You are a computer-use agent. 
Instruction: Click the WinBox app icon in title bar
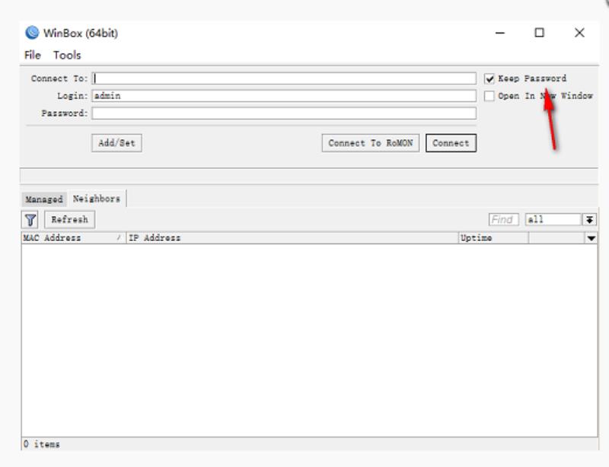tap(32, 33)
